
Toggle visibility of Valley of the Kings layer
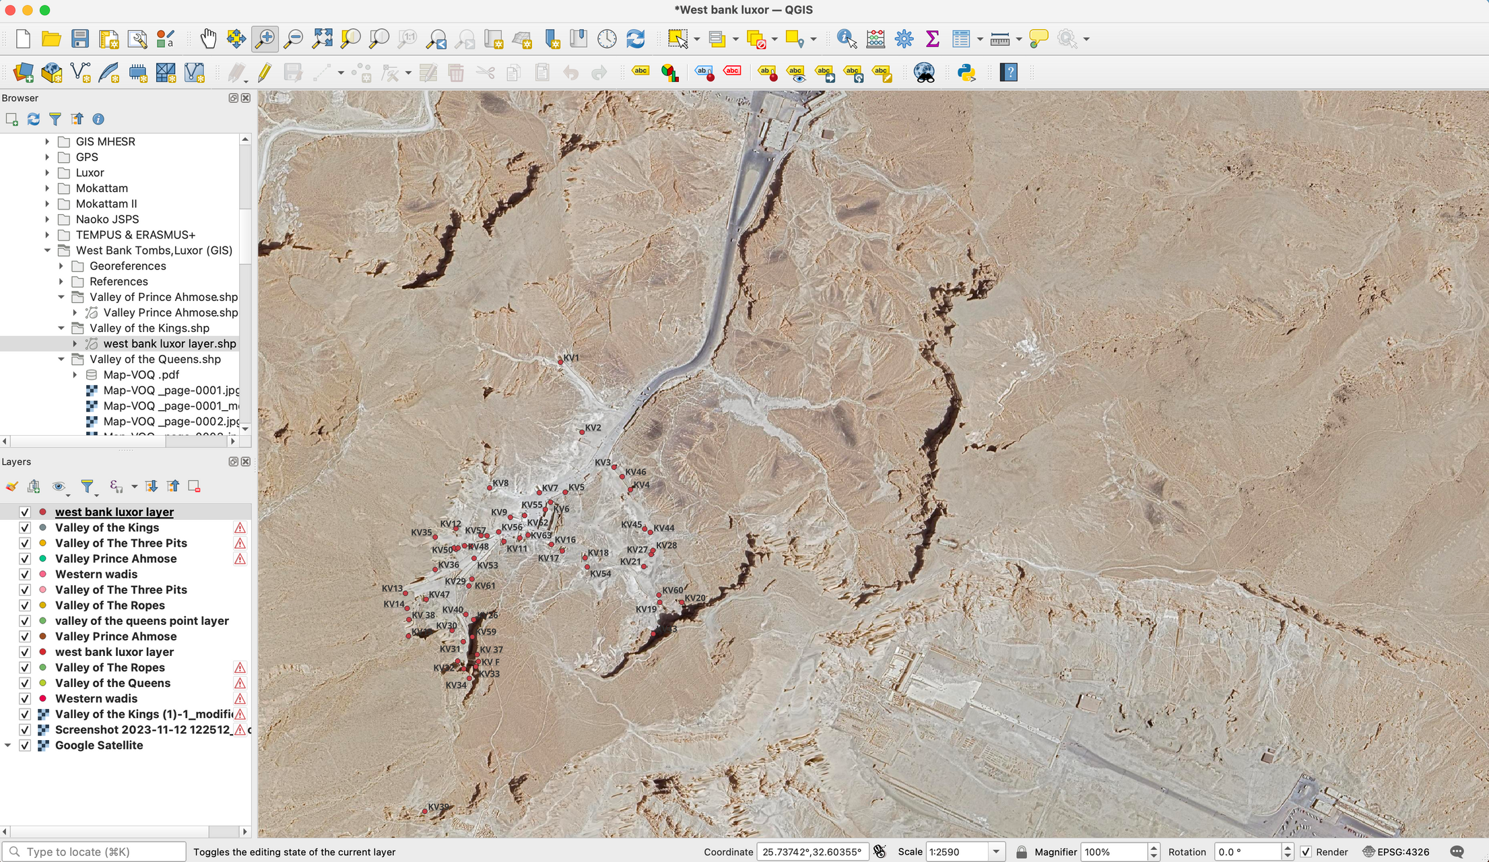(x=25, y=527)
